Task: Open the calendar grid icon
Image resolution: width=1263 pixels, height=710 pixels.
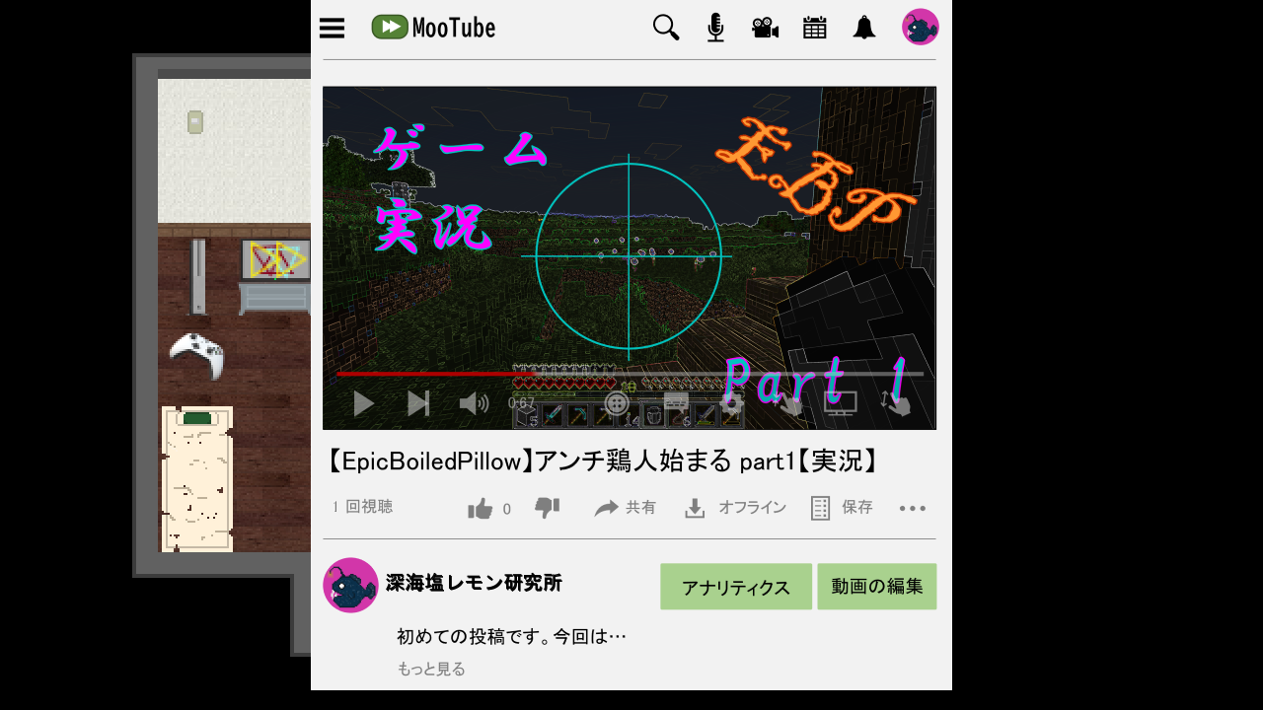Action: click(814, 28)
